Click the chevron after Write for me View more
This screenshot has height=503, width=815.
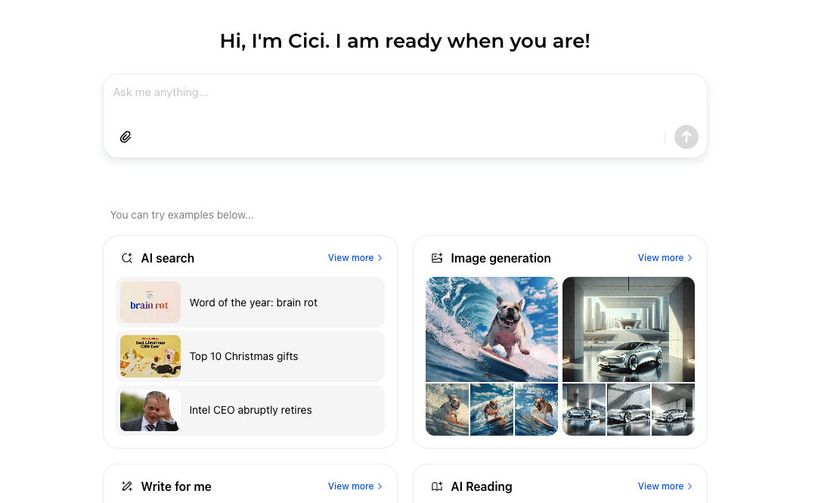click(x=380, y=486)
